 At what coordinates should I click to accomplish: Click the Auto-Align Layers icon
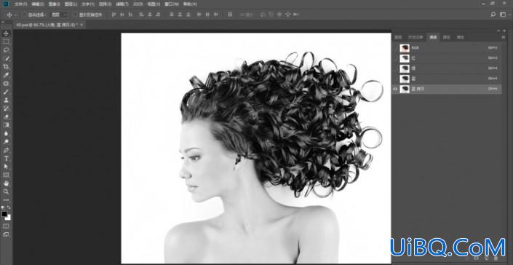[x=230, y=15]
